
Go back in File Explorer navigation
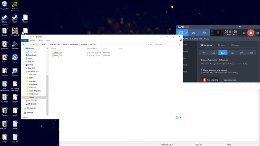(24, 45)
